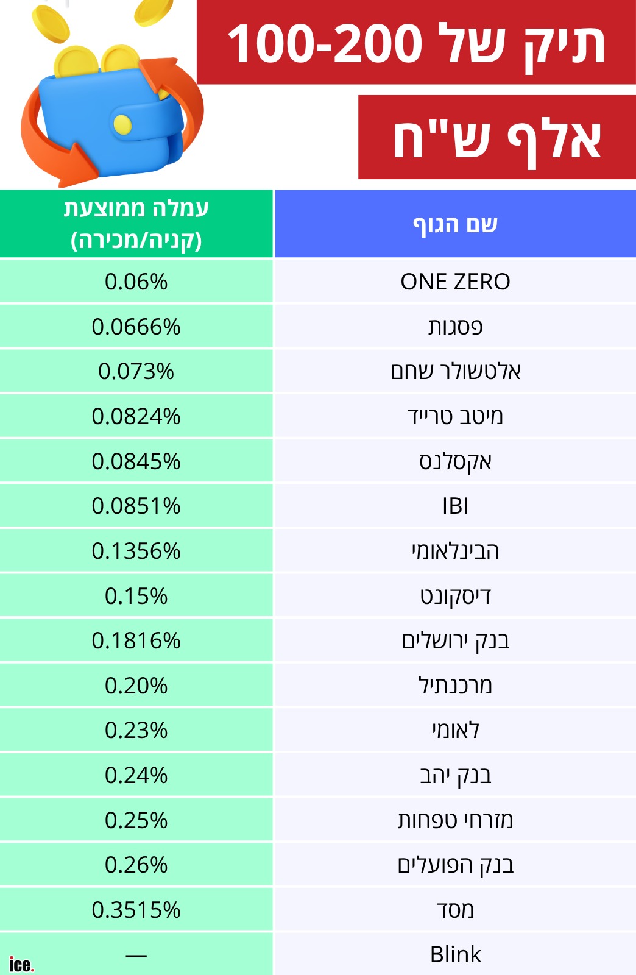Click the 0.25% commission cell

[x=136, y=820]
